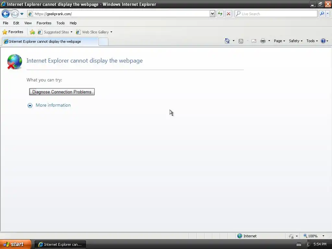This screenshot has width=332, height=249.
Task: Click the address bar page icon
Action: pos(31,14)
